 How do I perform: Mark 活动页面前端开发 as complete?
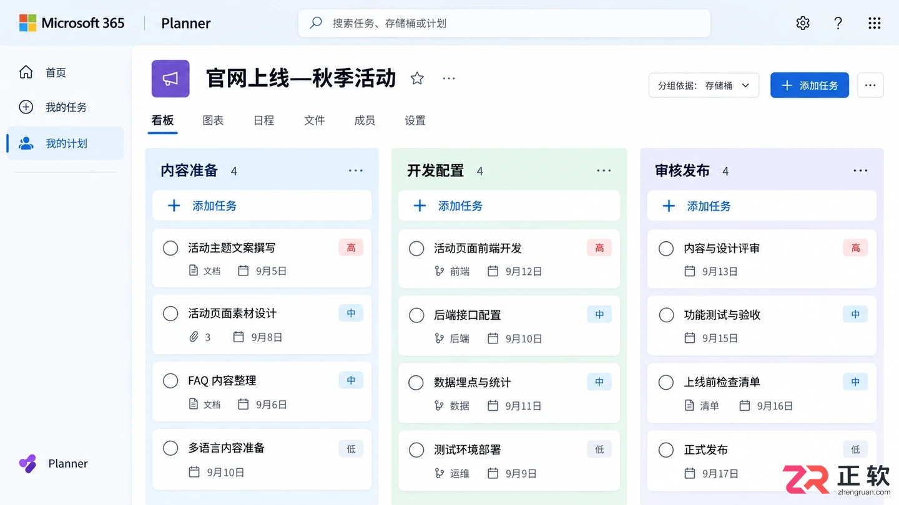pyautogui.click(x=416, y=248)
